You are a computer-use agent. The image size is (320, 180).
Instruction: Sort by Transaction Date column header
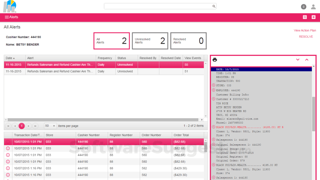(28, 135)
